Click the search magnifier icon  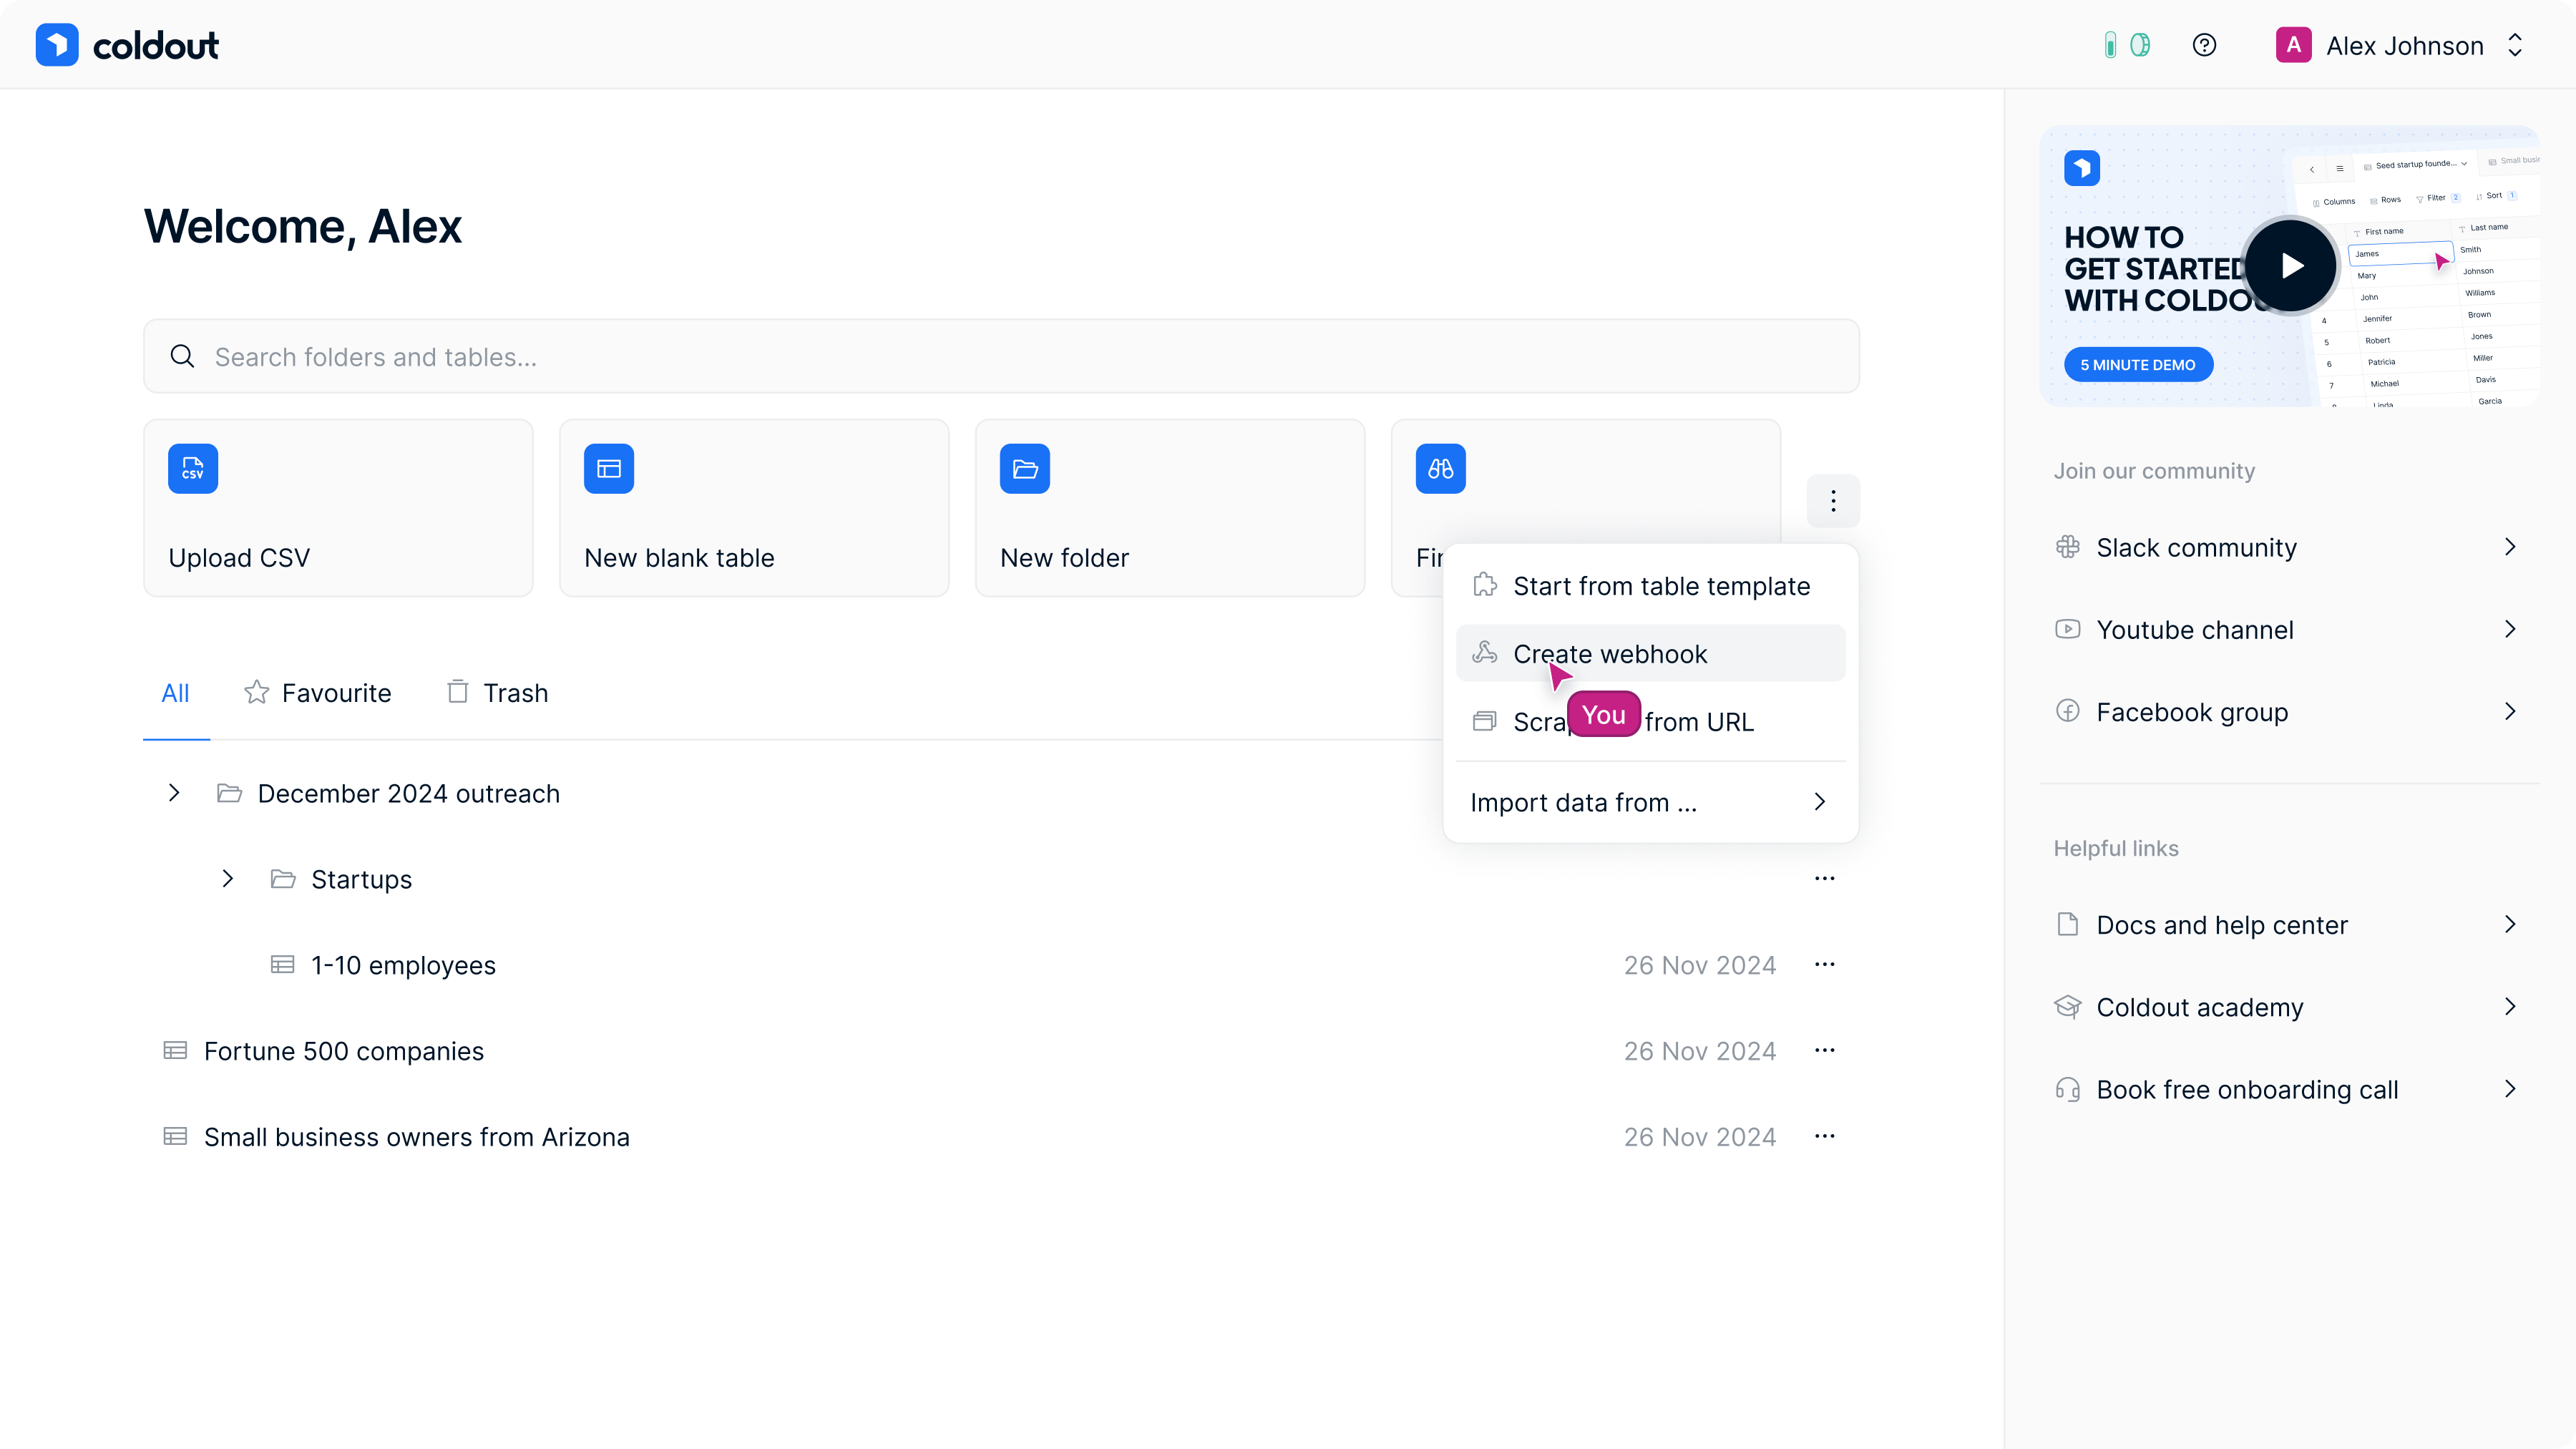182,357
